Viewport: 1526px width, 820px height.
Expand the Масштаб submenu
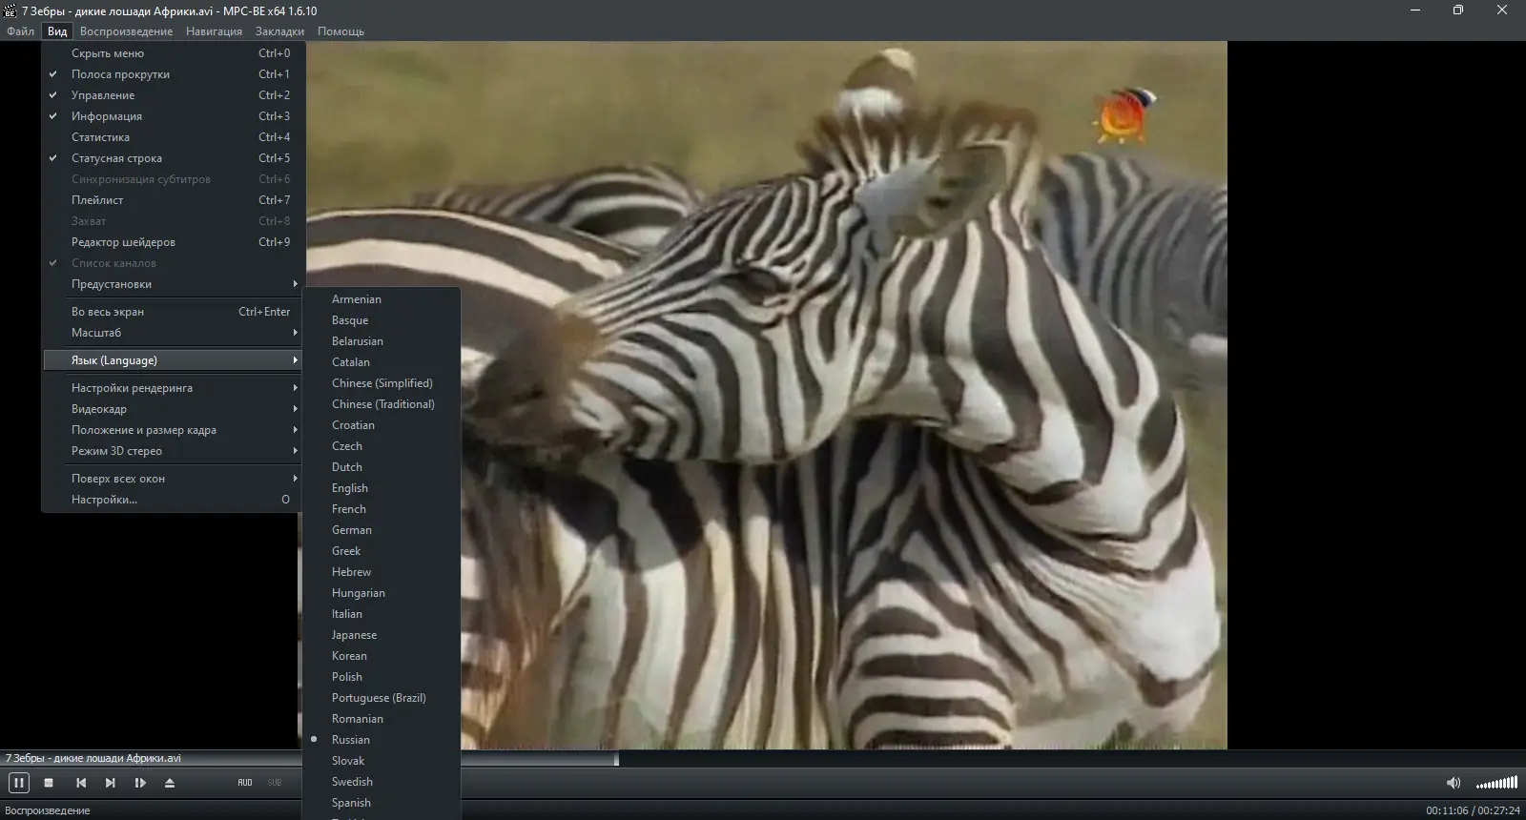pyautogui.click(x=174, y=333)
